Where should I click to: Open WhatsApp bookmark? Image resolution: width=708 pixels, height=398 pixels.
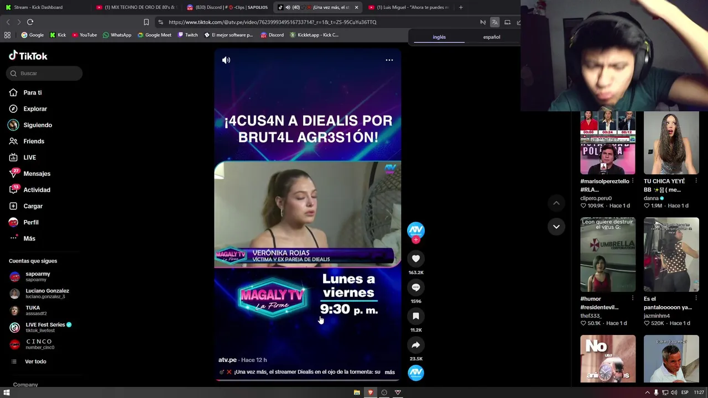coord(117,35)
